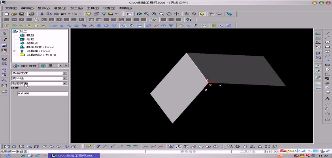This screenshot has height=158, width=332.
Task: Select the 毛坯 tree item
Action: coord(30,39)
